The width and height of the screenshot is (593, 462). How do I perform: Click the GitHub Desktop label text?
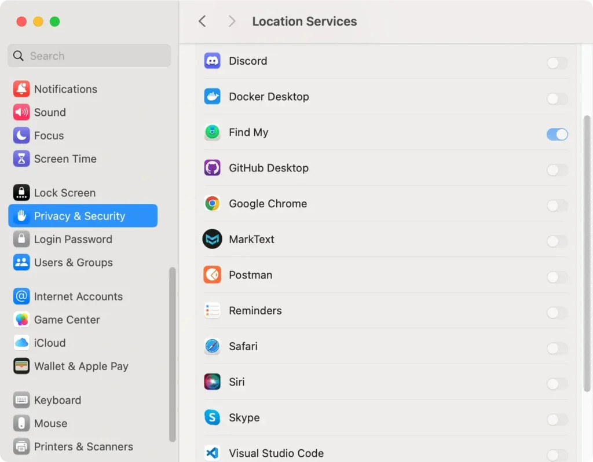269,168
